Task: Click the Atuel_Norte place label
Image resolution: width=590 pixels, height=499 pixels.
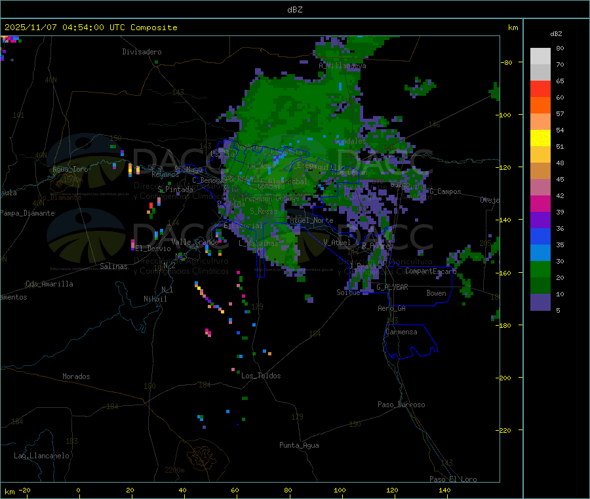Action: pyautogui.click(x=311, y=220)
